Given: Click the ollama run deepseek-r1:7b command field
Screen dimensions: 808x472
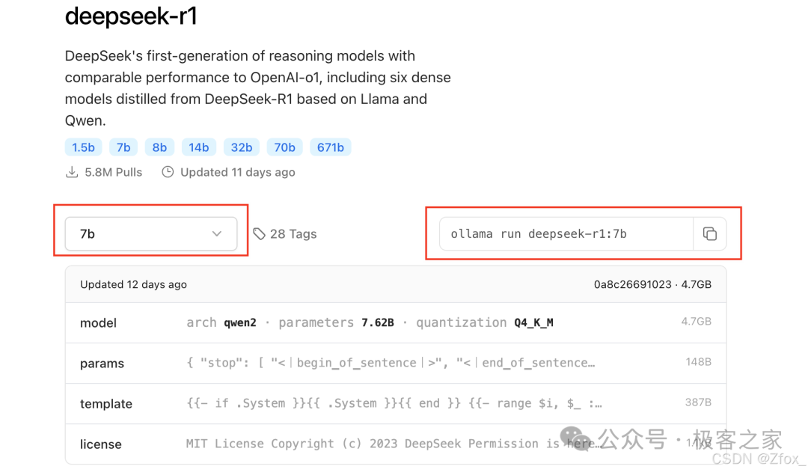Looking at the screenshot, I should point(566,234).
